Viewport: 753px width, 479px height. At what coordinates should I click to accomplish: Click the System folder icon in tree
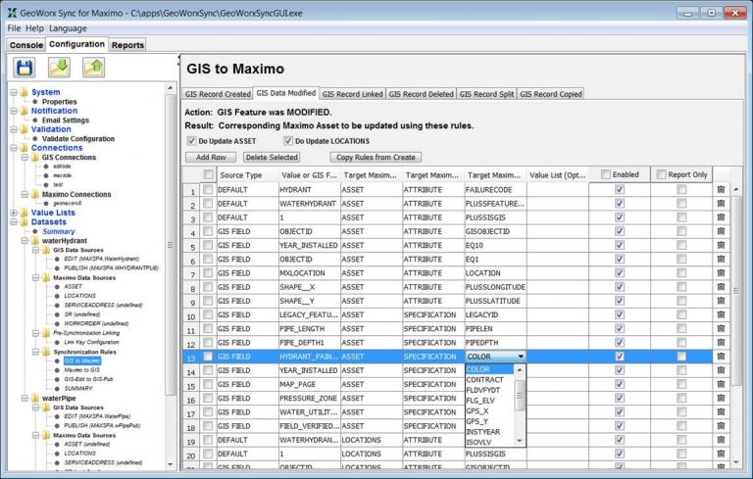[x=22, y=93]
